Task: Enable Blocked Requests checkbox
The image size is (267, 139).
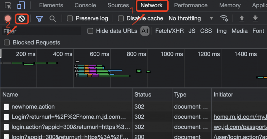Action: coord(7,43)
